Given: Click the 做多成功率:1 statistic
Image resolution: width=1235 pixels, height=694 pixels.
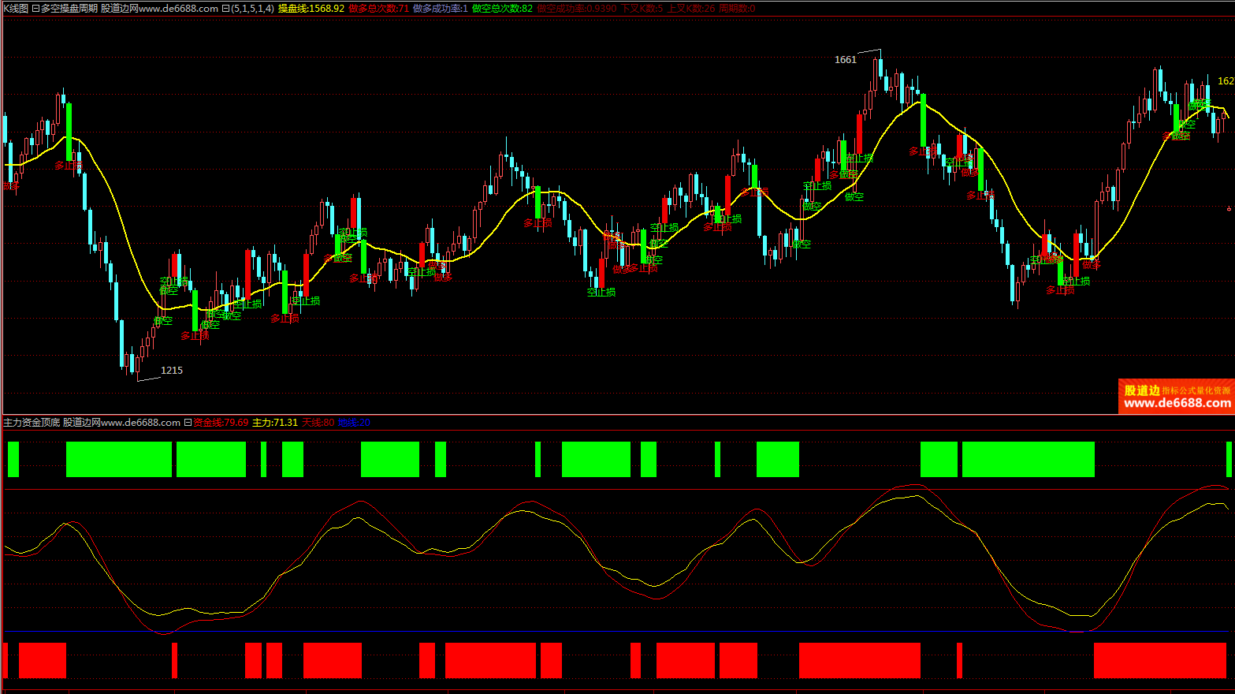Looking at the screenshot, I should coord(440,9).
